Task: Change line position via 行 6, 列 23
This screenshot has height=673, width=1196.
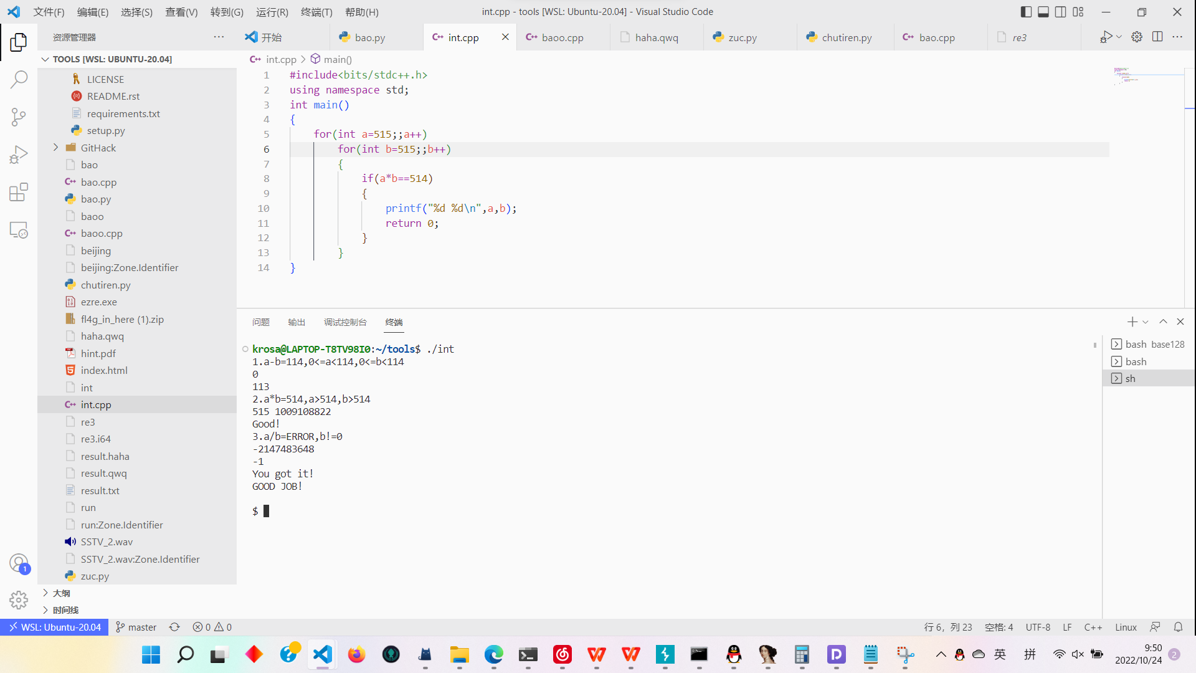Action: point(948,627)
